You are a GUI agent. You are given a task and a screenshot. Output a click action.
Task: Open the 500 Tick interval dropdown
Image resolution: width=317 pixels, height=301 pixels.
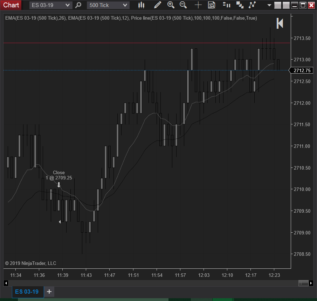(108, 5)
